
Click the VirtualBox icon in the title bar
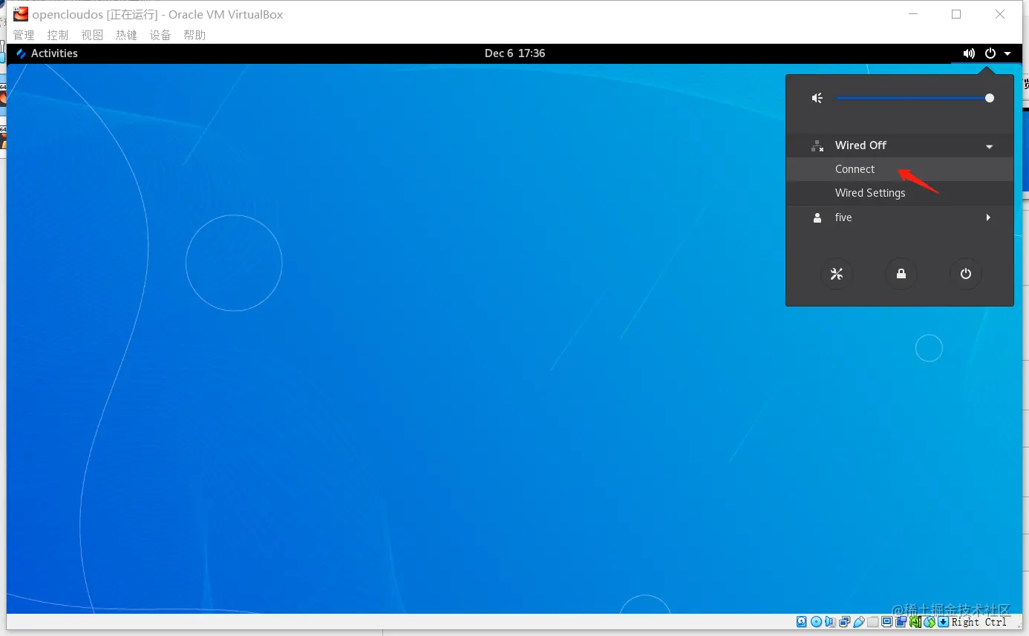[x=21, y=14]
